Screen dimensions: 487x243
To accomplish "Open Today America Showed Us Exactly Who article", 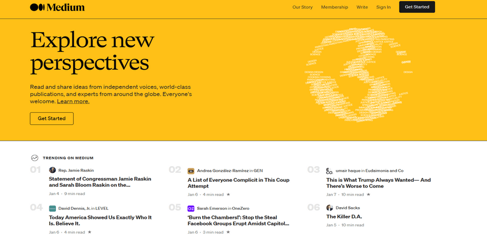I will (100, 220).
